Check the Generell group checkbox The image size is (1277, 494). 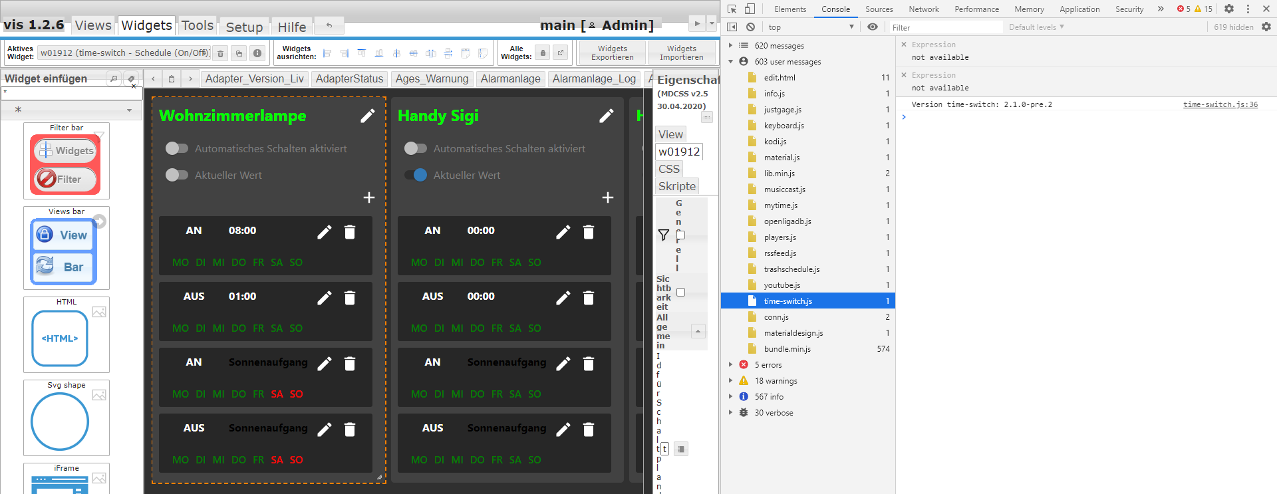pyautogui.click(x=680, y=235)
